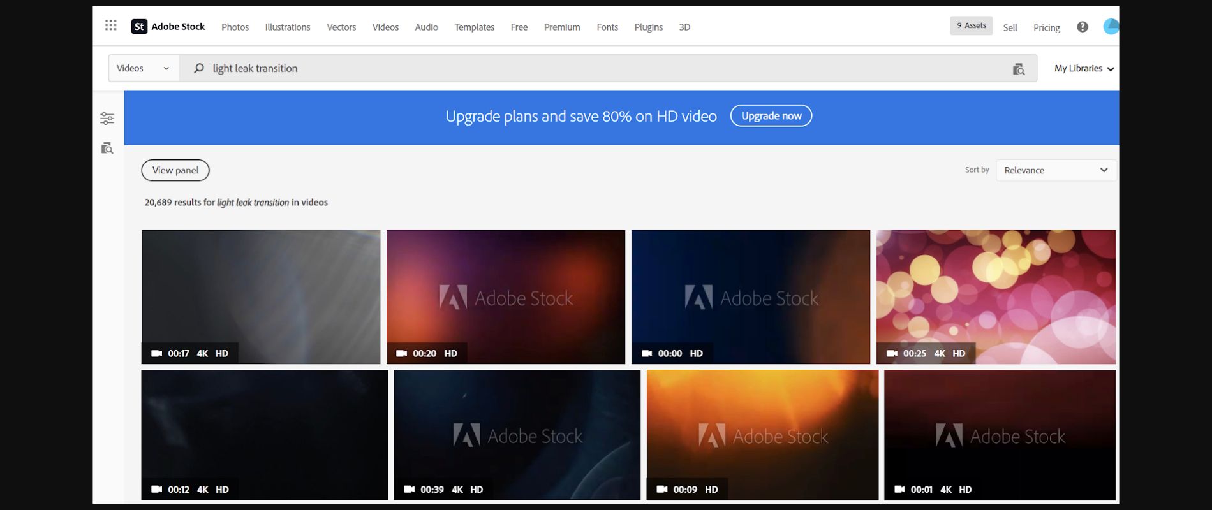The image size is (1212, 510).
Task: Expand the Sort by Relevance dropdown
Action: [x=1055, y=170]
